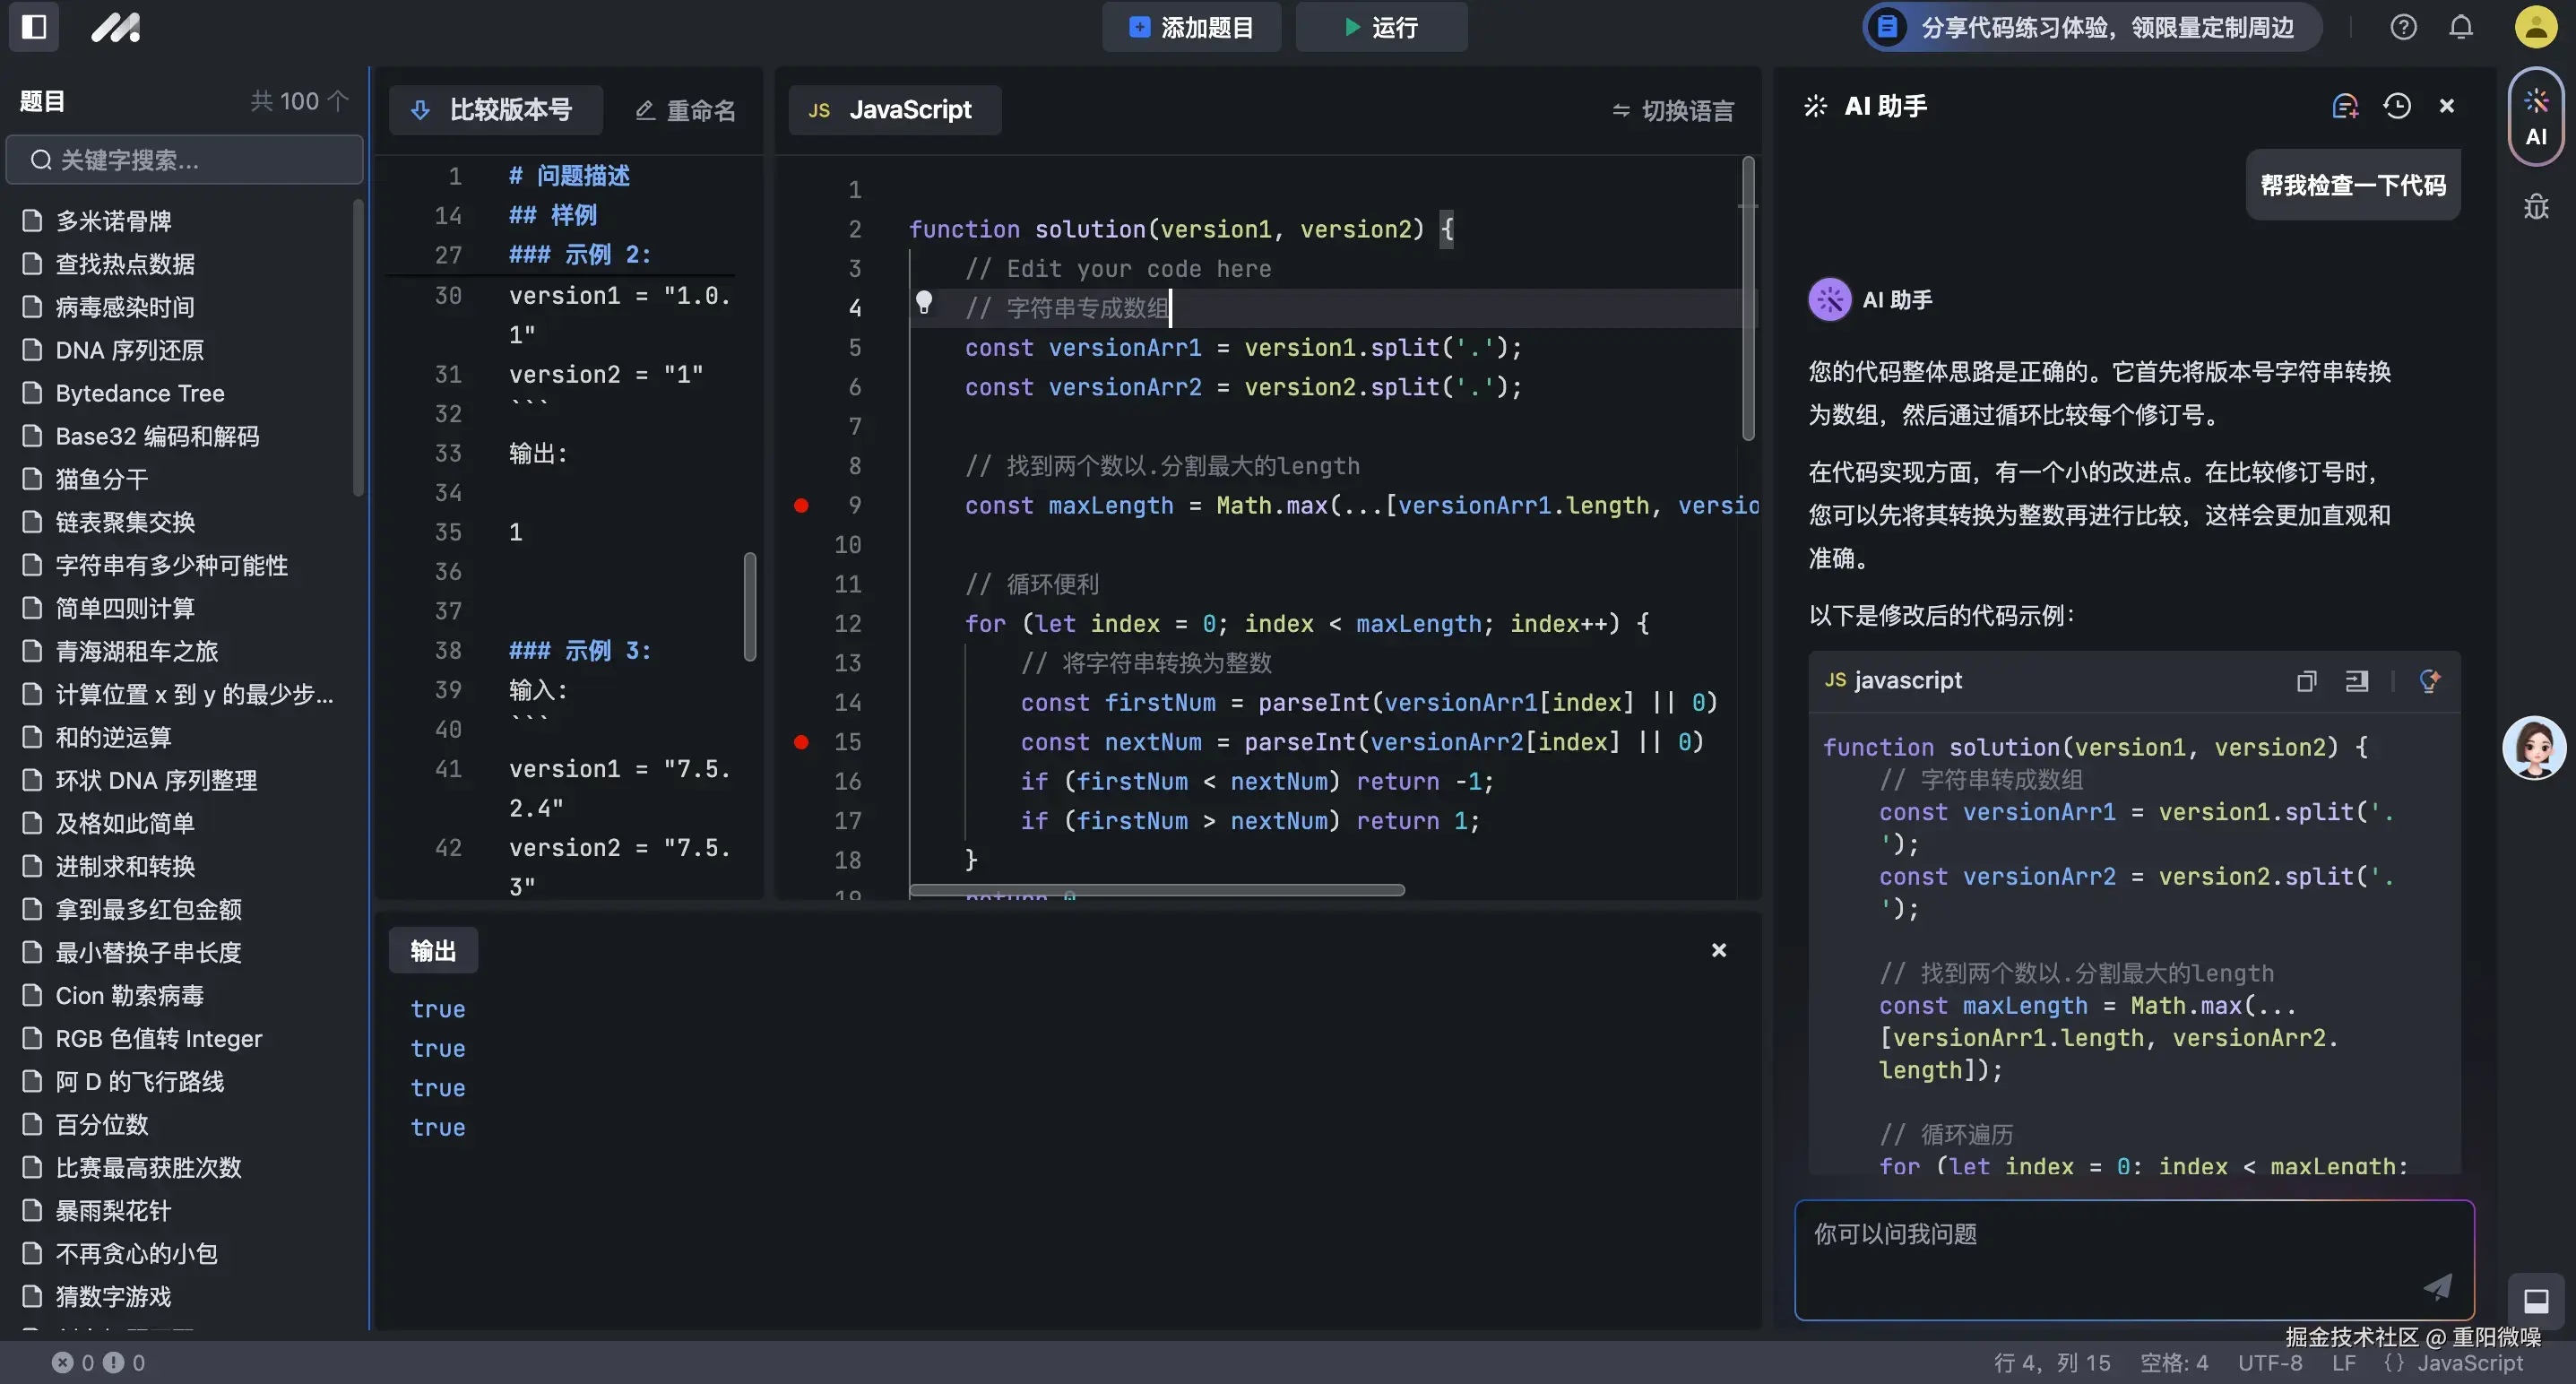Switch to the 输出 output tab
Image resolution: width=2576 pixels, height=1384 pixels.
pos(432,949)
